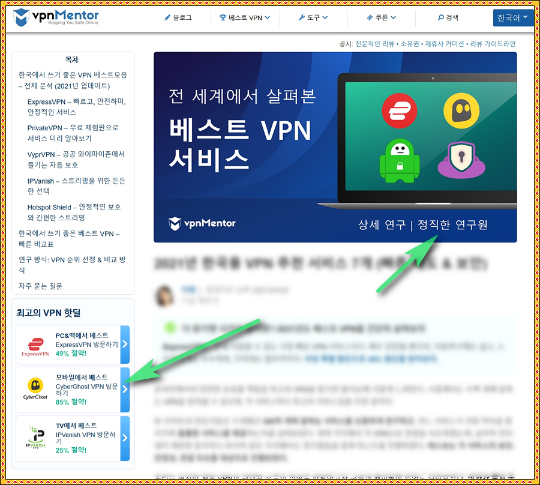Screen dimensions: 540x485
Task: Click the 최고의 VPN 핫딜 heading
Action: pyautogui.click(x=48, y=313)
